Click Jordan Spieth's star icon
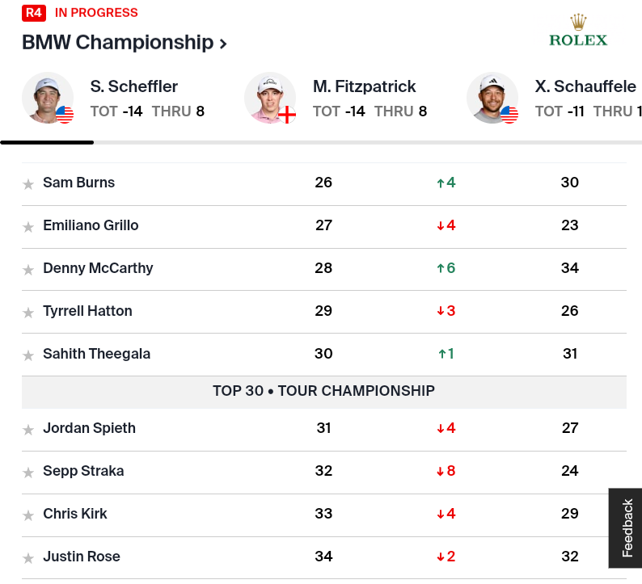The height and width of the screenshot is (584, 642). [28, 430]
